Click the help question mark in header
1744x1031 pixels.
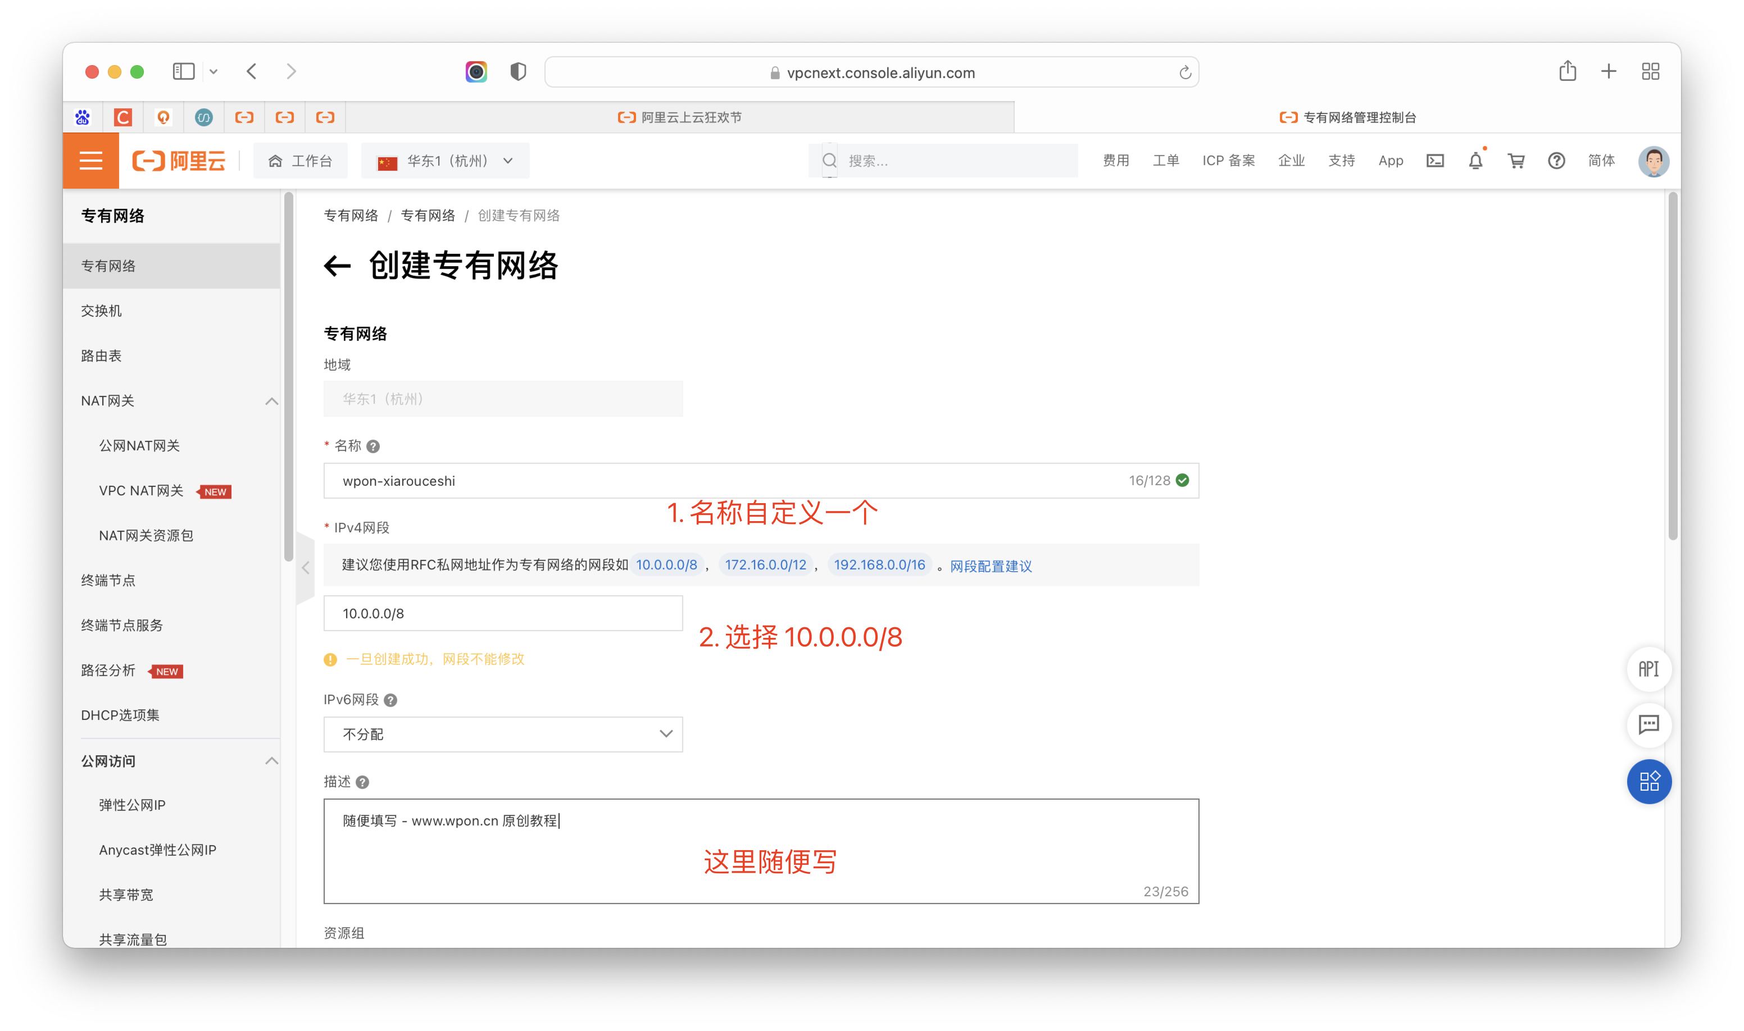(1556, 161)
